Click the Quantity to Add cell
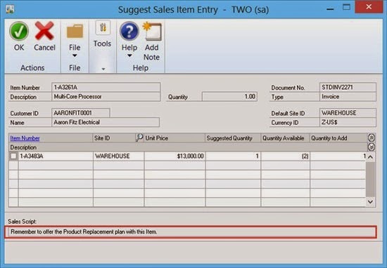The height and width of the screenshot is (268, 387). pos(338,156)
